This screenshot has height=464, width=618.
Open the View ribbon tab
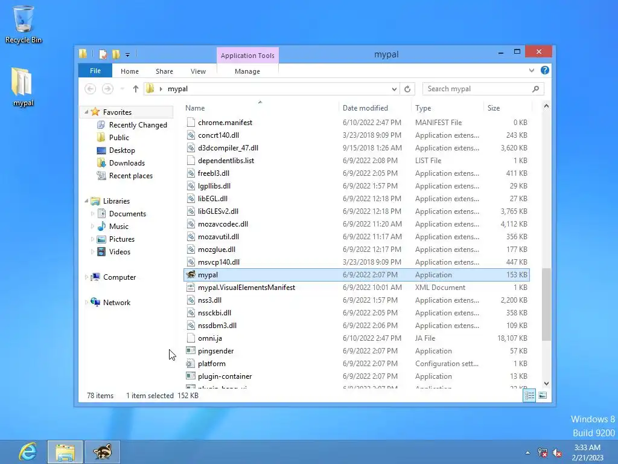tap(198, 71)
